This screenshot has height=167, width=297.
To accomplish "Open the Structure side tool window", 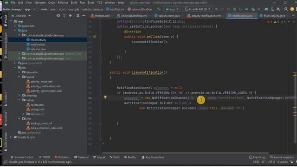I will [x=6, y=99].
